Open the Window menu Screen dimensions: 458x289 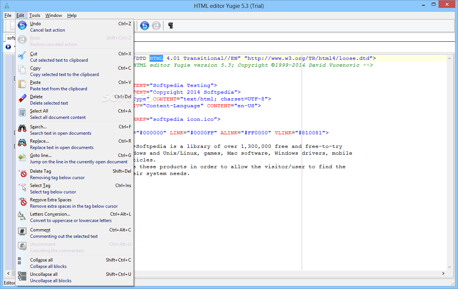click(x=54, y=15)
